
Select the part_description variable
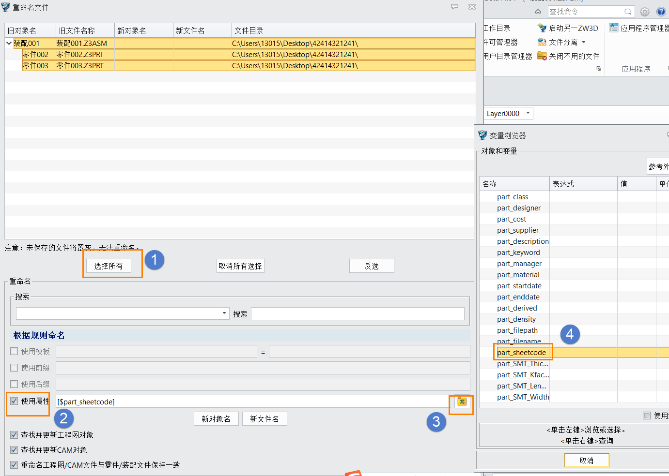(x=523, y=241)
